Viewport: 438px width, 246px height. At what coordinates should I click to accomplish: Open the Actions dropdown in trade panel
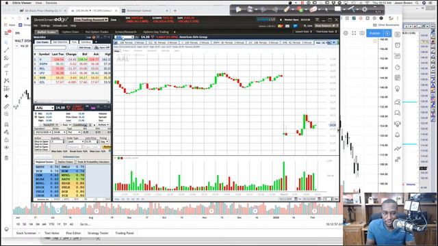click(x=103, y=124)
